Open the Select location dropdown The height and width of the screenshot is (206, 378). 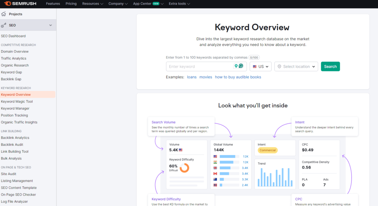[x=296, y=67]
